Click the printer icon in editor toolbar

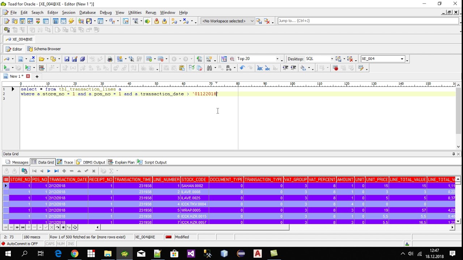(110, 59)
